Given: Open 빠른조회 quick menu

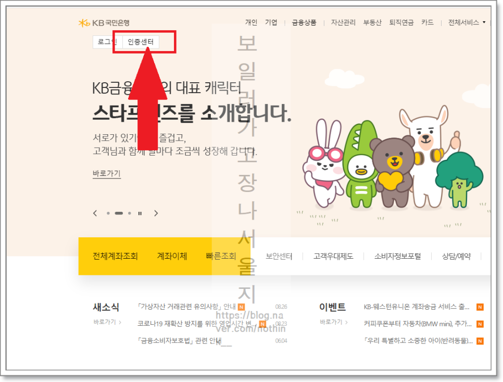Looking at the screenshot, I should coord(221,256).
